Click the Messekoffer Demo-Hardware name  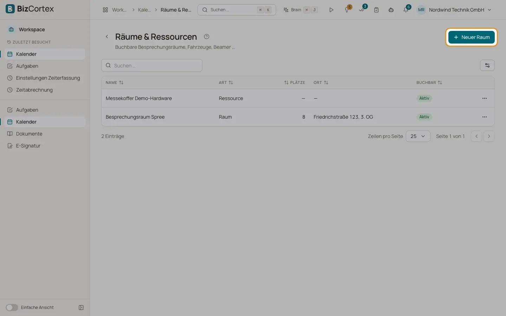(139, 98)
